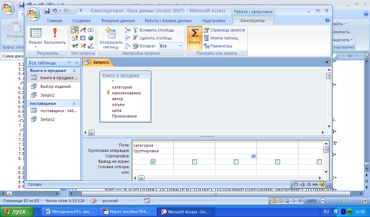Check Вывод на экран in fifth column
This screenshot has width=370, height=217.
click(x=319, y=162)
